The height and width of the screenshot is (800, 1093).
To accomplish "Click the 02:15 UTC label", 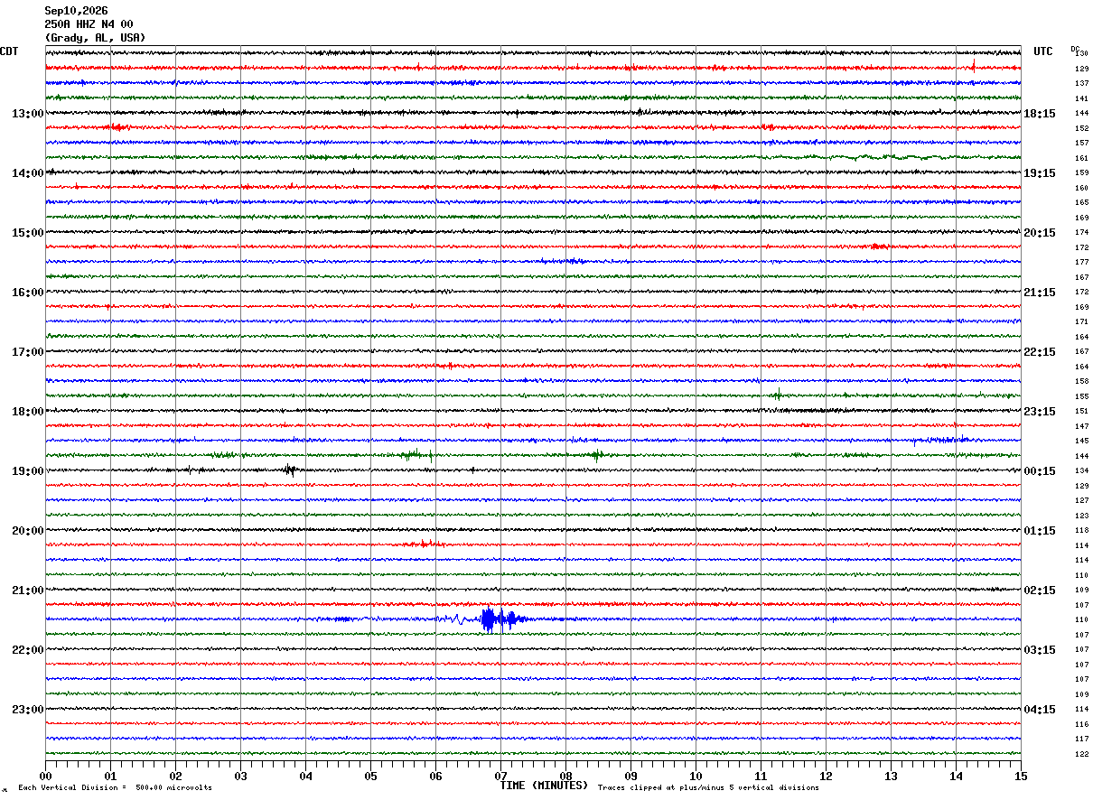I will pyautogui.click(x=1040, y=591).
